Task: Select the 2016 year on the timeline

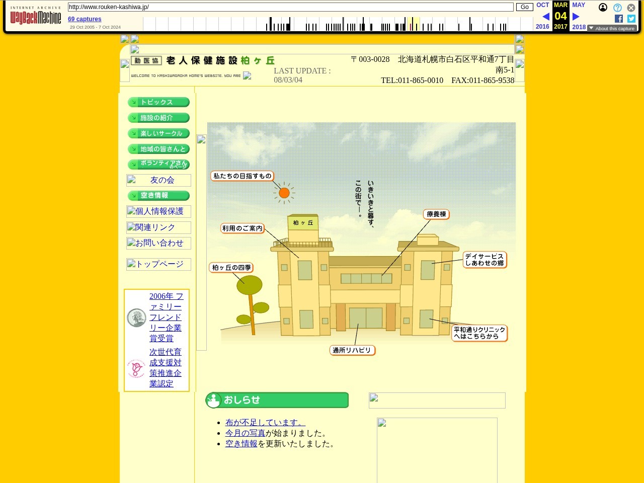Action: click(x=542, y=27)
